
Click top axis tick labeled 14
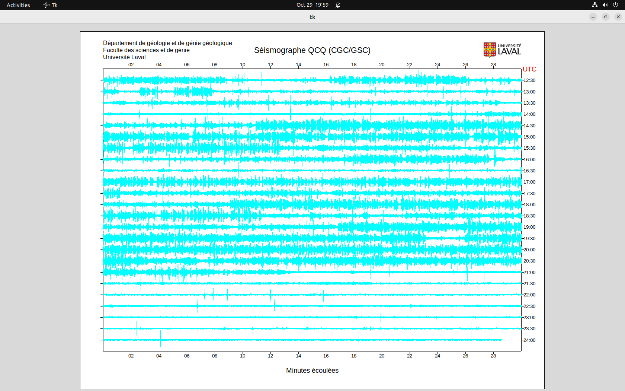(298, 65)
